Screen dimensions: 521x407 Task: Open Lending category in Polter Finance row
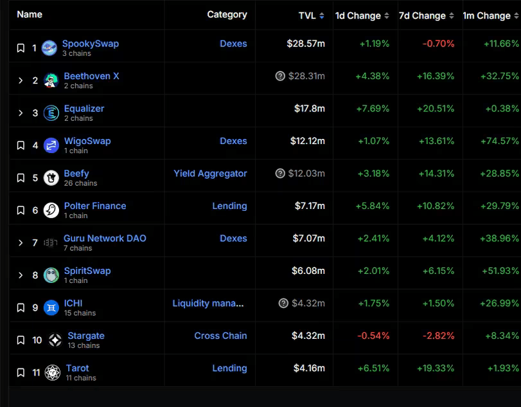tap(229, 206)
